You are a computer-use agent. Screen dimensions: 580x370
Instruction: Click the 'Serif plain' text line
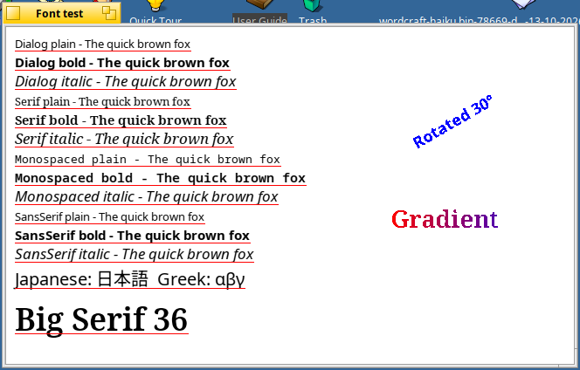(x=102, y=101)
